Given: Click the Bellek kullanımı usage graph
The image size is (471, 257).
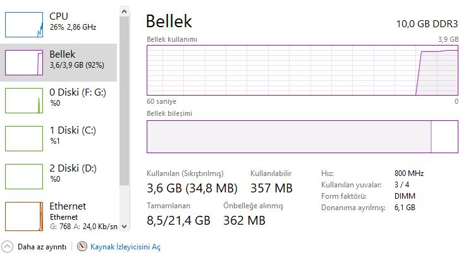Looking at the screenshot, I should click(302, 70).
